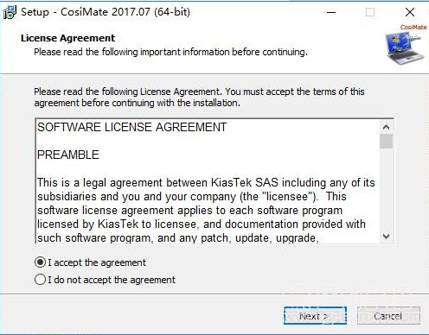Click the license scrollbar up arrow
The image size is (429, 335).
point(386,127)
